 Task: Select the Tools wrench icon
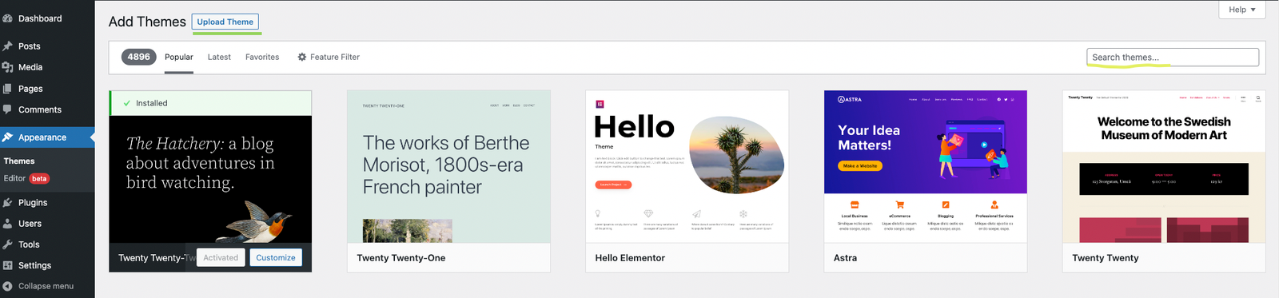tap(8, 244)
